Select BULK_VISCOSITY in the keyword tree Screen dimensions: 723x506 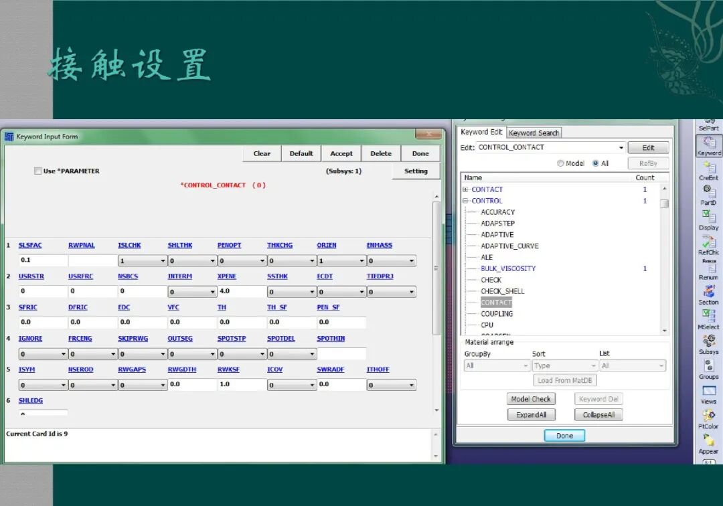click(x=508, y=268)
